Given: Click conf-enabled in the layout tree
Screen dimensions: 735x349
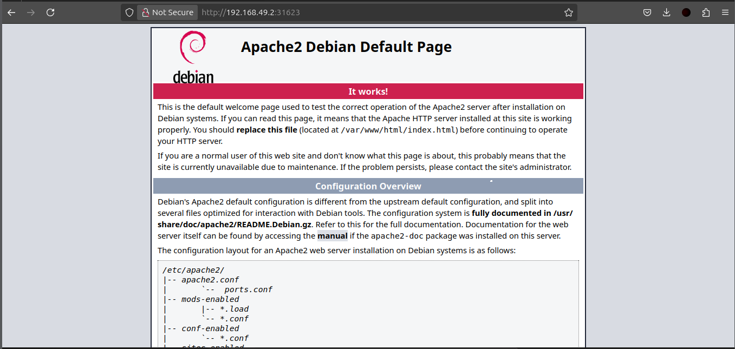Looking at the screenshot, I should [210, 328].
